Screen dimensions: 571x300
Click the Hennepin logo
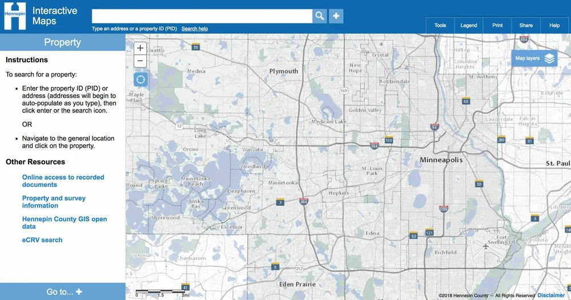15,16
